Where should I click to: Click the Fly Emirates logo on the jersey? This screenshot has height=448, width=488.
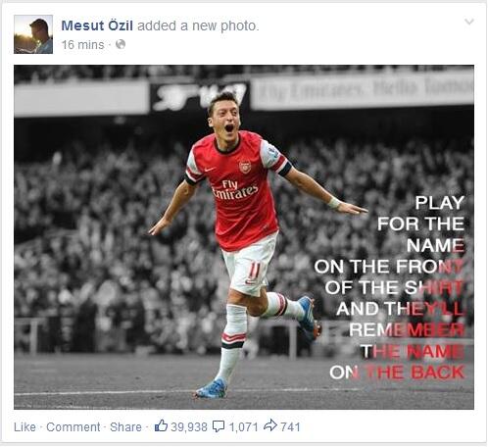click(x=234, y=190)
